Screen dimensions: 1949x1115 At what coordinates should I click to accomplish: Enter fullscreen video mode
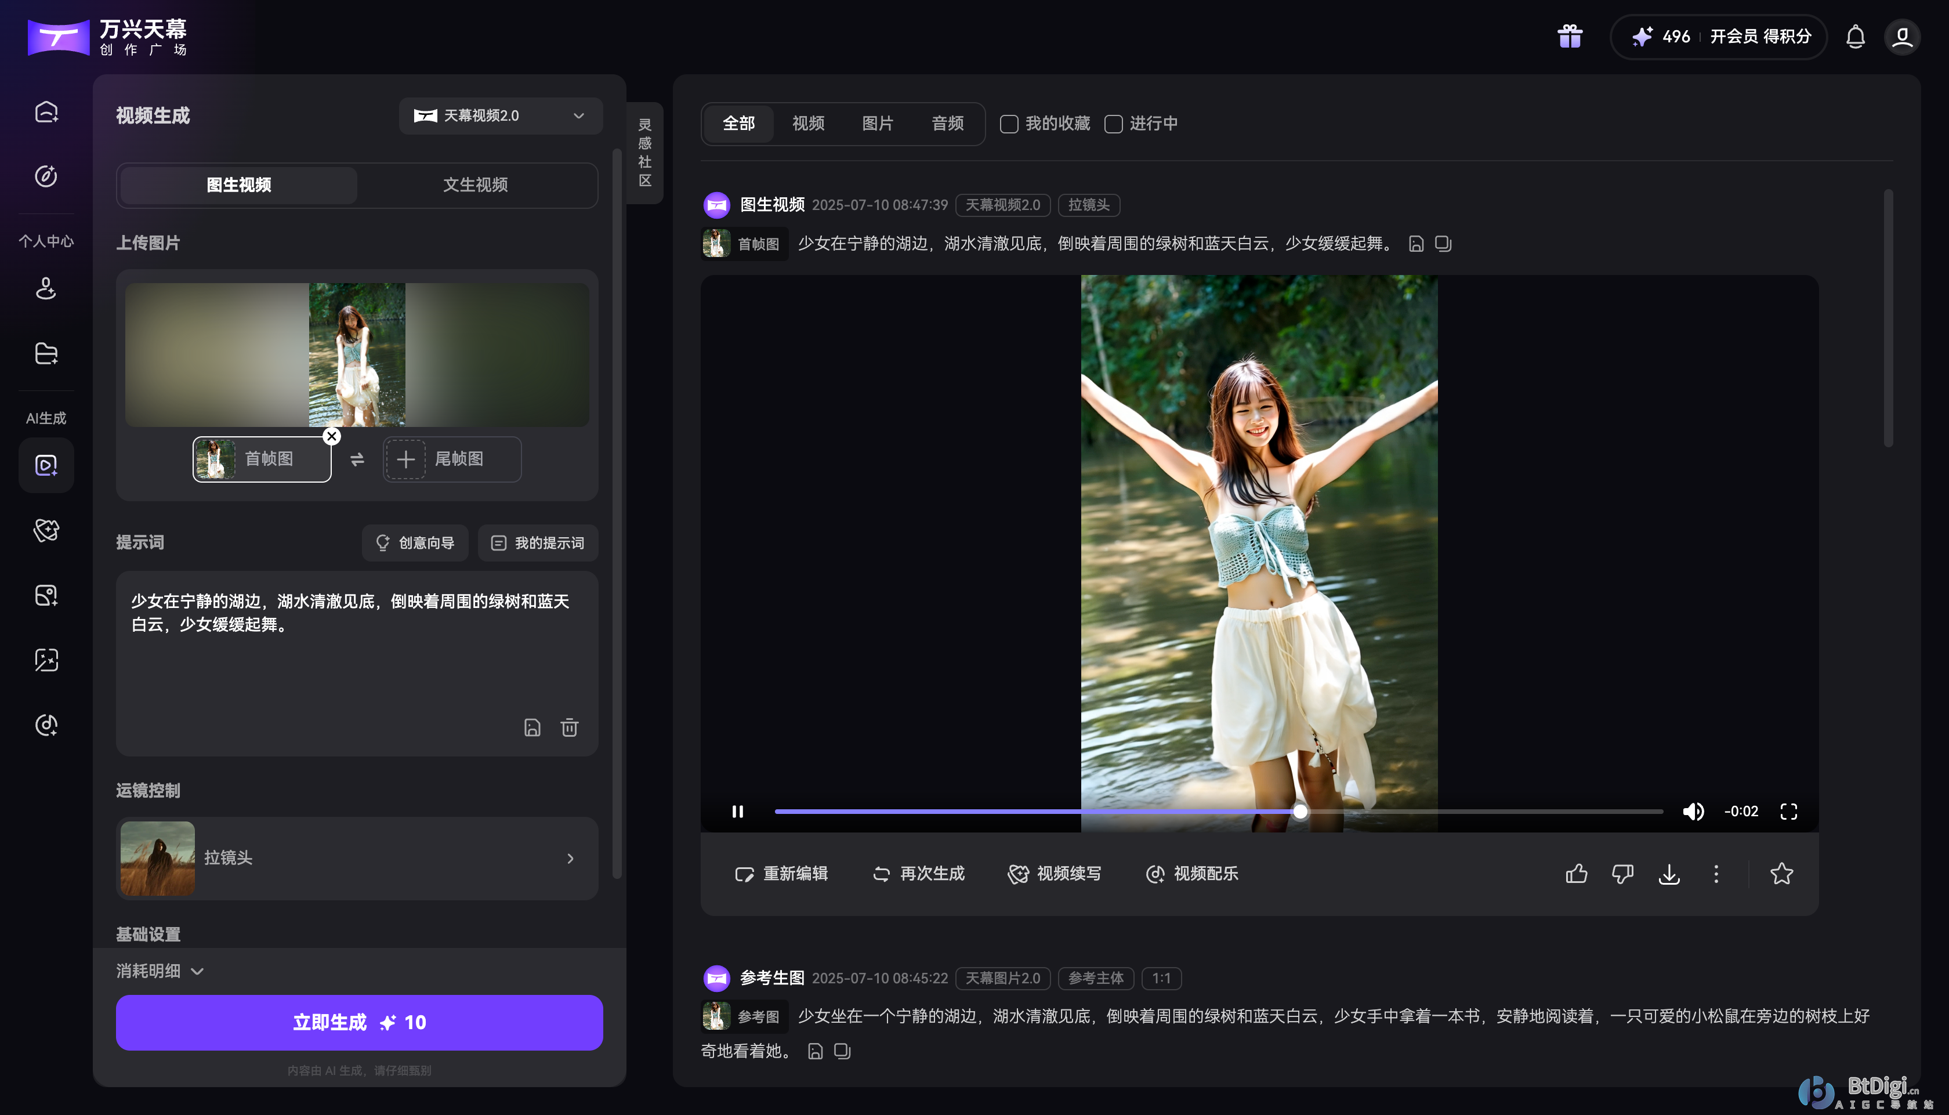[x=1788, y=811]
